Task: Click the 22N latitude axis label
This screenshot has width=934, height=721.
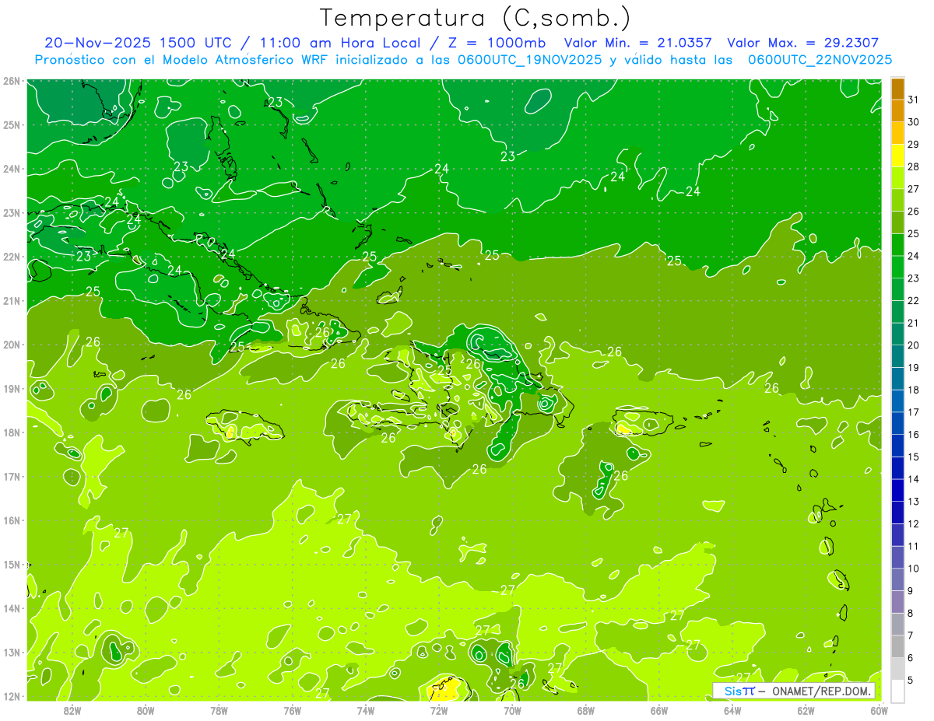Action: click(11, 257)
